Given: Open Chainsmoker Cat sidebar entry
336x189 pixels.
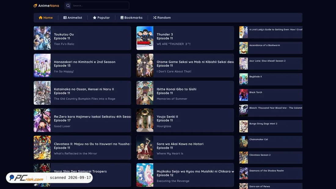Looking at the screenshot, I should [x=271, y=142].
